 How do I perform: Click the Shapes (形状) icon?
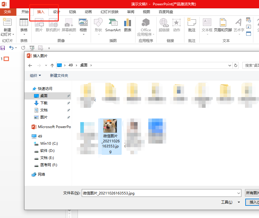tap(98, 22)
